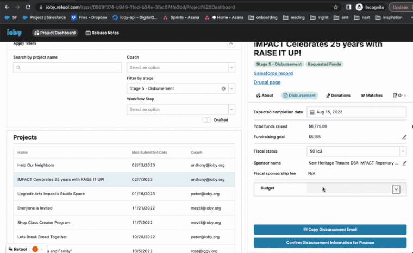The width and height of the screenshot is (413, 253).
Task: Collapse the Apply filters panel
Action: click(231, 43)
